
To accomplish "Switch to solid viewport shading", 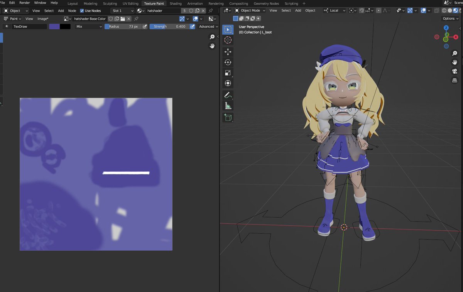I will coord(450,10).
